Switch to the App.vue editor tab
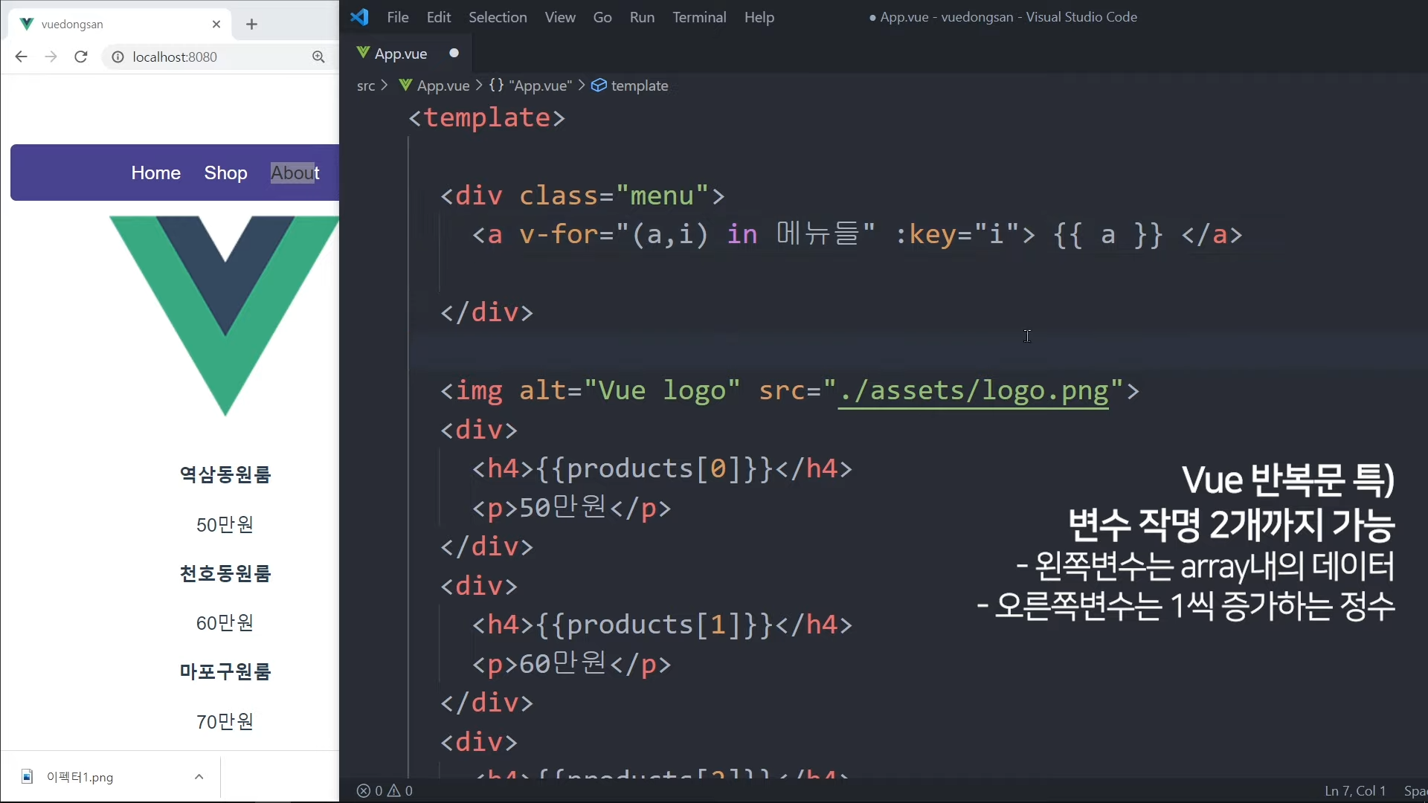1428x803 pixels. pyautogui.click(x=400, y=54)
